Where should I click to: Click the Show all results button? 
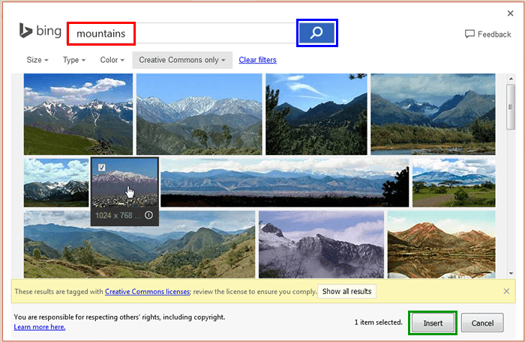[346, 291]
